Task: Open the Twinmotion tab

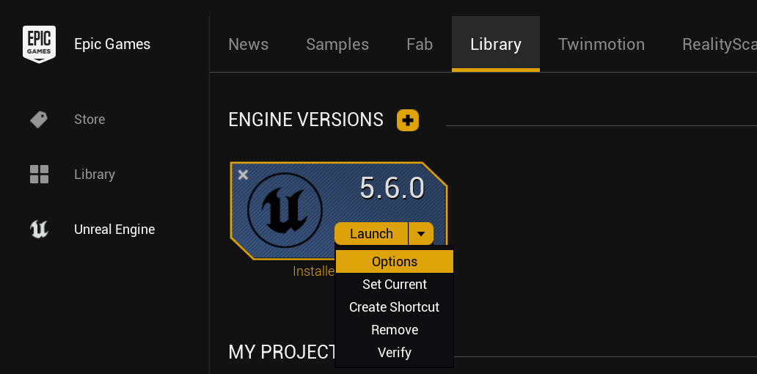Action: (x=601, y=44)
